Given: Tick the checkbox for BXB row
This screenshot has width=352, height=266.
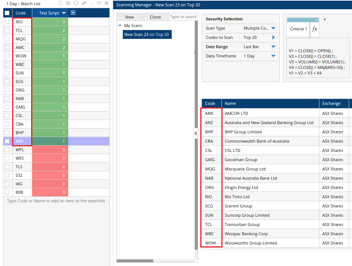Looking at the screenshot, I should (7, 192).
